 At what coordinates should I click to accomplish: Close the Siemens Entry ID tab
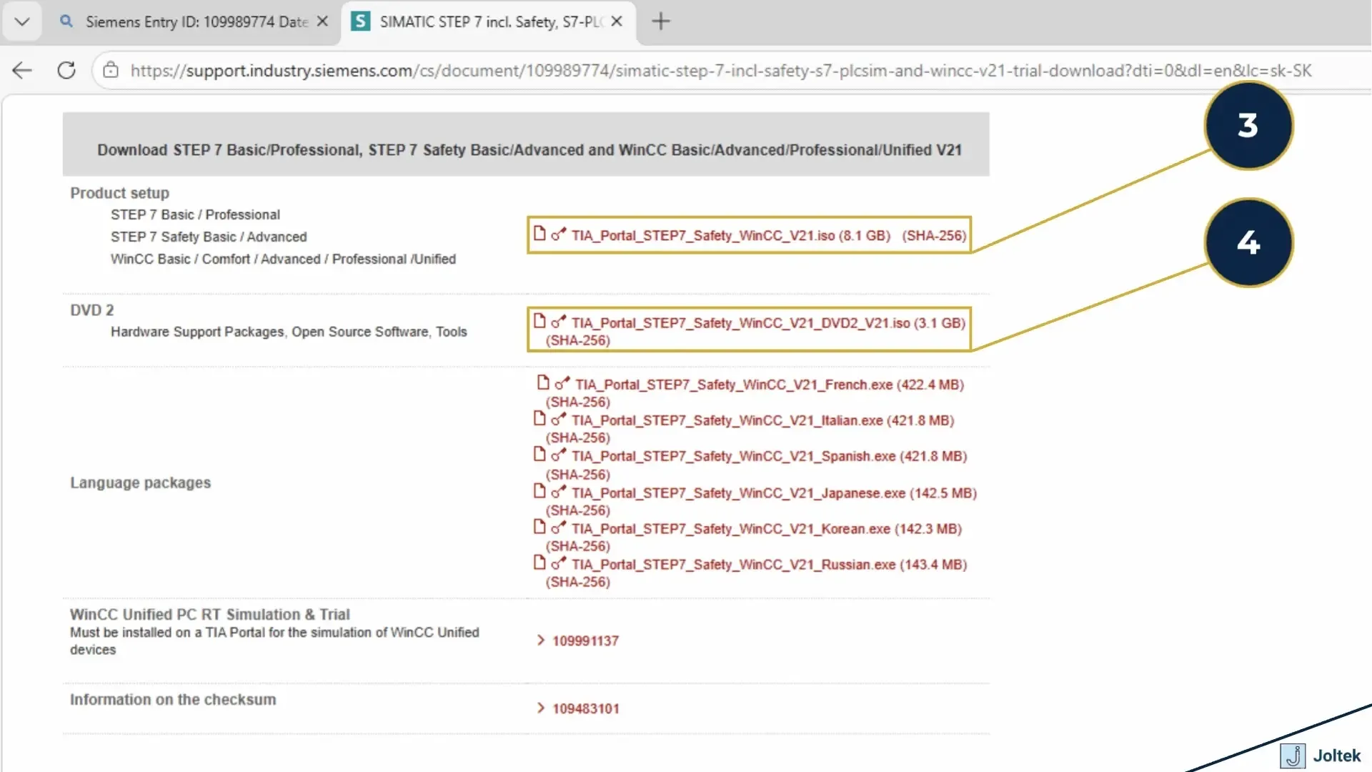322,21
